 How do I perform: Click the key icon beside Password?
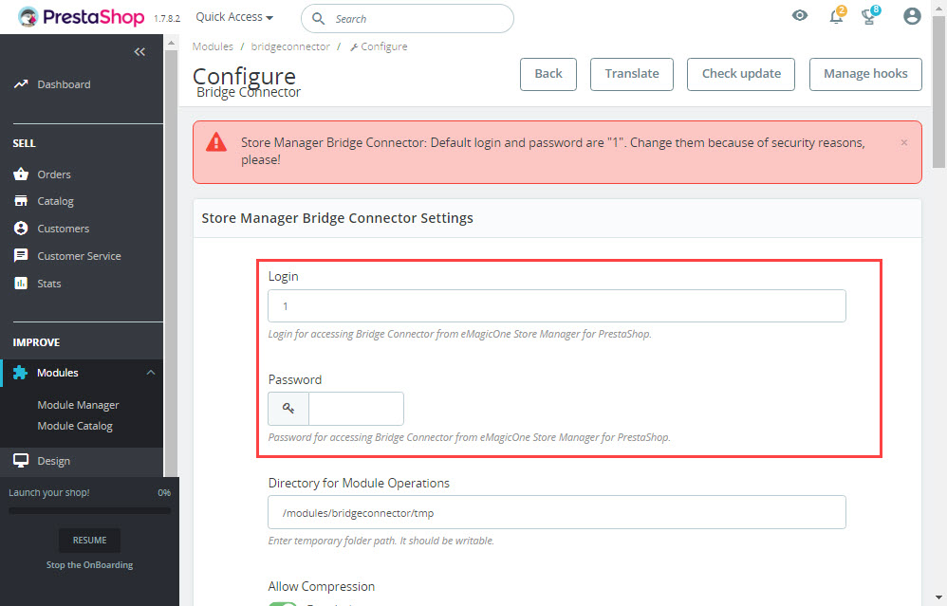point(288,409)
